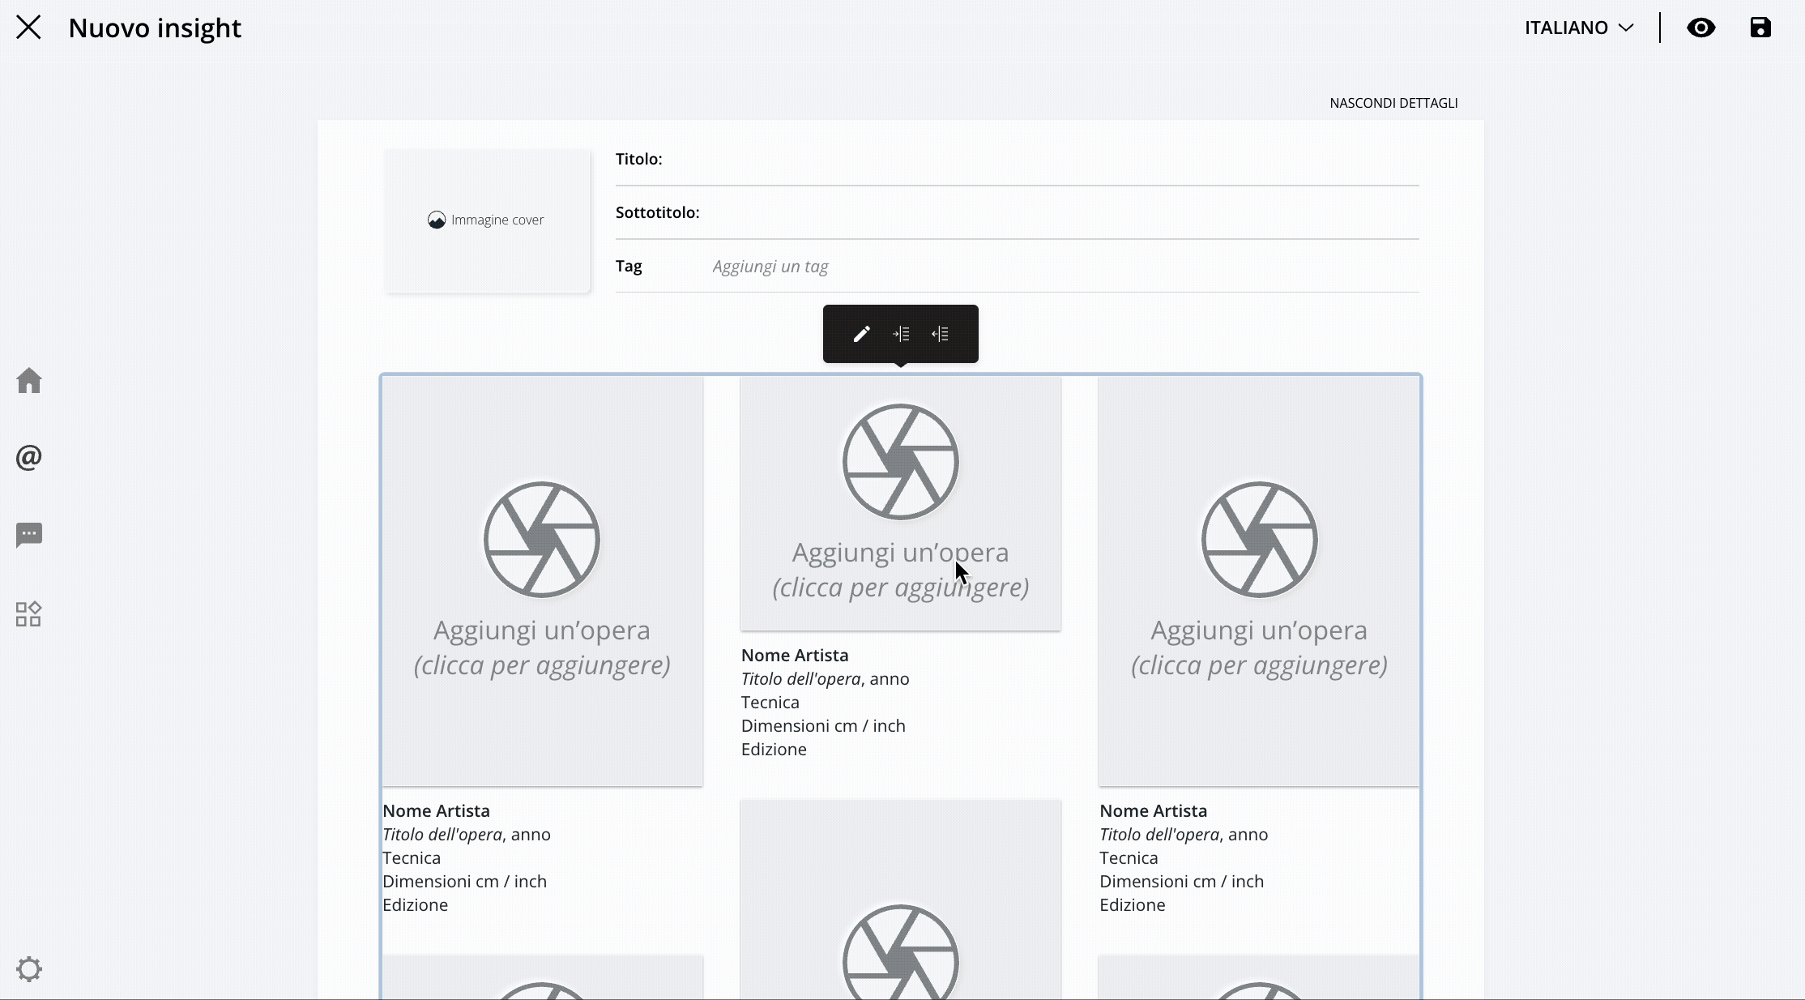
Task: Add an artwork in the top right placeholder
Action: pos(1259,580)
